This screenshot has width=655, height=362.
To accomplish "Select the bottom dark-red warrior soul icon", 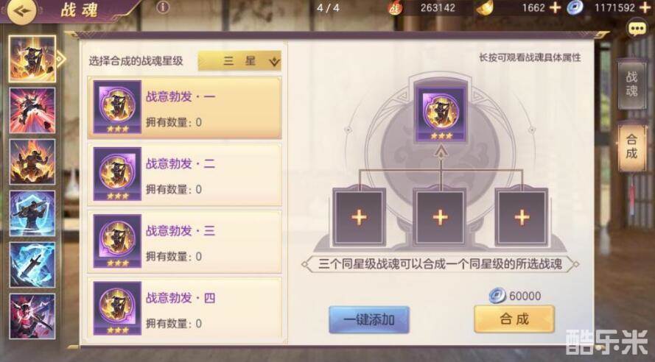I will click(x=32, y=316).
